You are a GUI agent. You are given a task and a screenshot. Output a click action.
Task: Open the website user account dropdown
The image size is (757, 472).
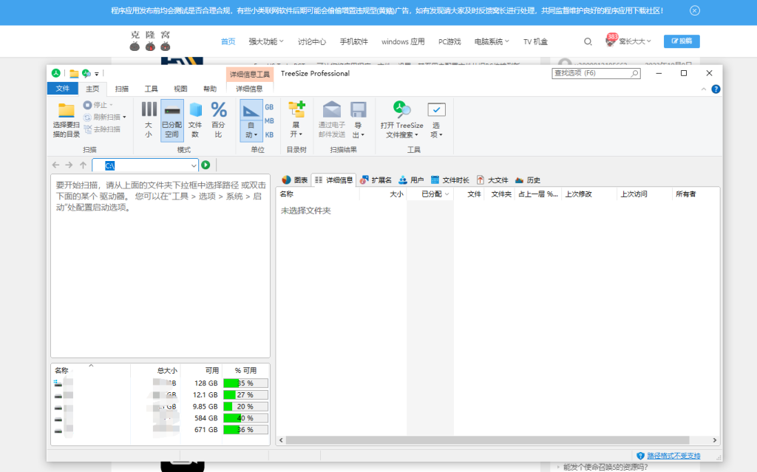click(628, 41)
